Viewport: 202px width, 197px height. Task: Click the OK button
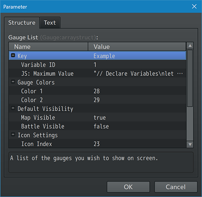pyautogui.click(x=128, y=187)
